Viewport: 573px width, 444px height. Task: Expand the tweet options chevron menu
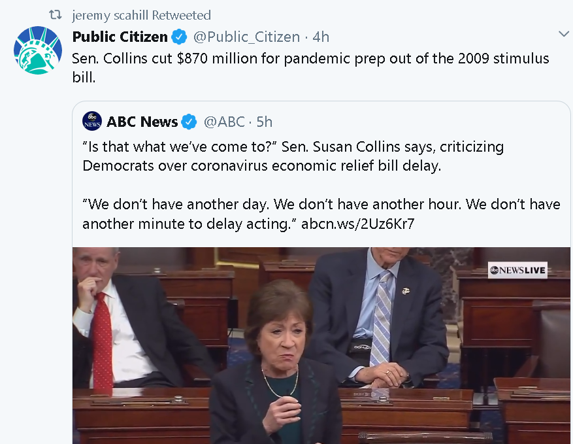(x=564, y=34)
